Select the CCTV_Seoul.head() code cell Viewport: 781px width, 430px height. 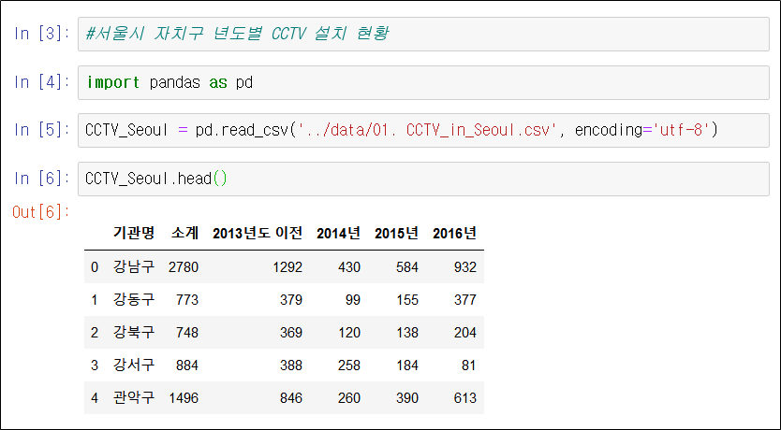423,179
